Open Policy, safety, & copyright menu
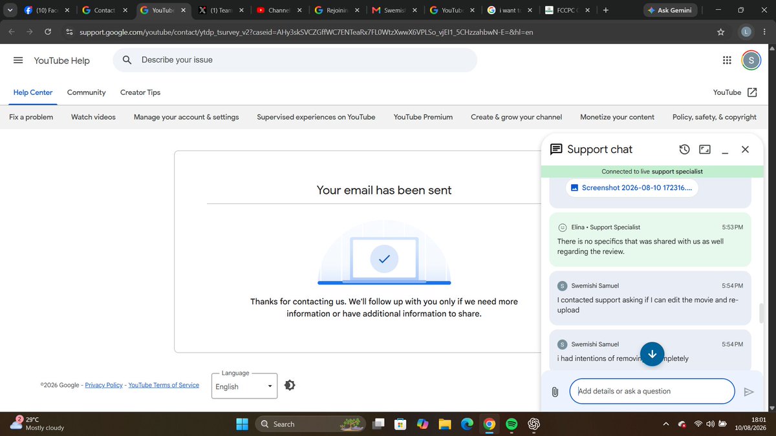Screen dimensions: 776x436 pyautogui.click(x=715, y=117)
